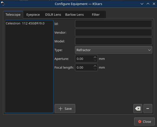Decrease Aperture with the down arrow
The width and height of the screenshot is (157, 127).
(95, 60)
